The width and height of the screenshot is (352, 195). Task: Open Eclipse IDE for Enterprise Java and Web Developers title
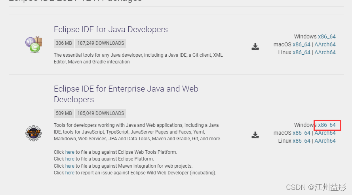[x=126, y=94]
